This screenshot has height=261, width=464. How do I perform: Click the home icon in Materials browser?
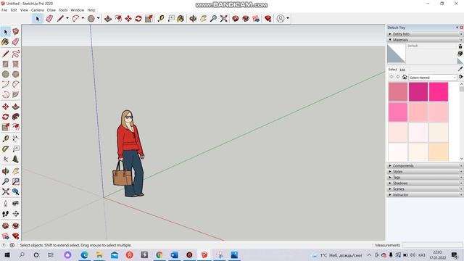click(405, 77)
